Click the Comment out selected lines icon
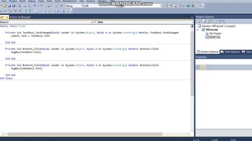 tap(25, 11)
